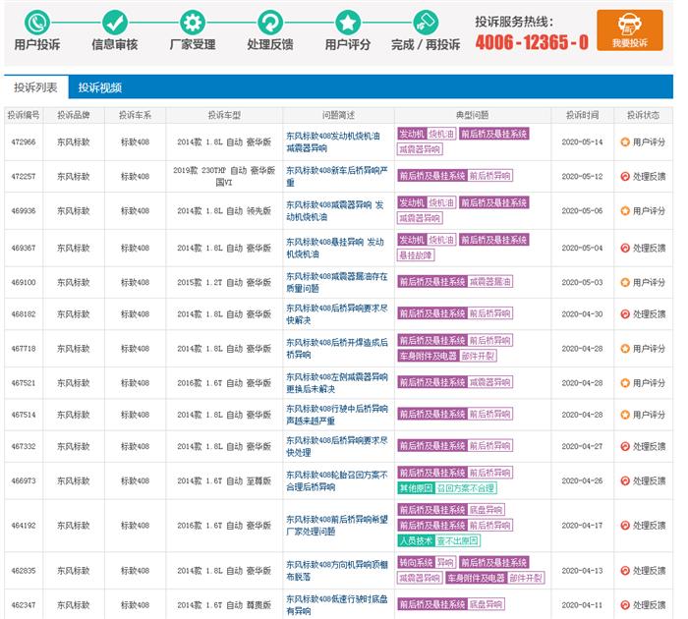This screenshot has height=619, width=688.
Task: Click the 厂家受理 gear step icon
Action: point(193,23)
